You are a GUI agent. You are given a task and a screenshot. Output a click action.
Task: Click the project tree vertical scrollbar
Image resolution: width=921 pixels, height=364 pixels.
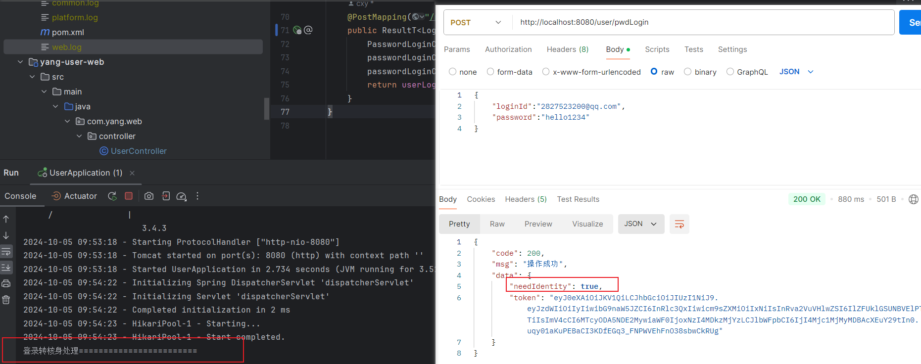[x=267, y=108]
